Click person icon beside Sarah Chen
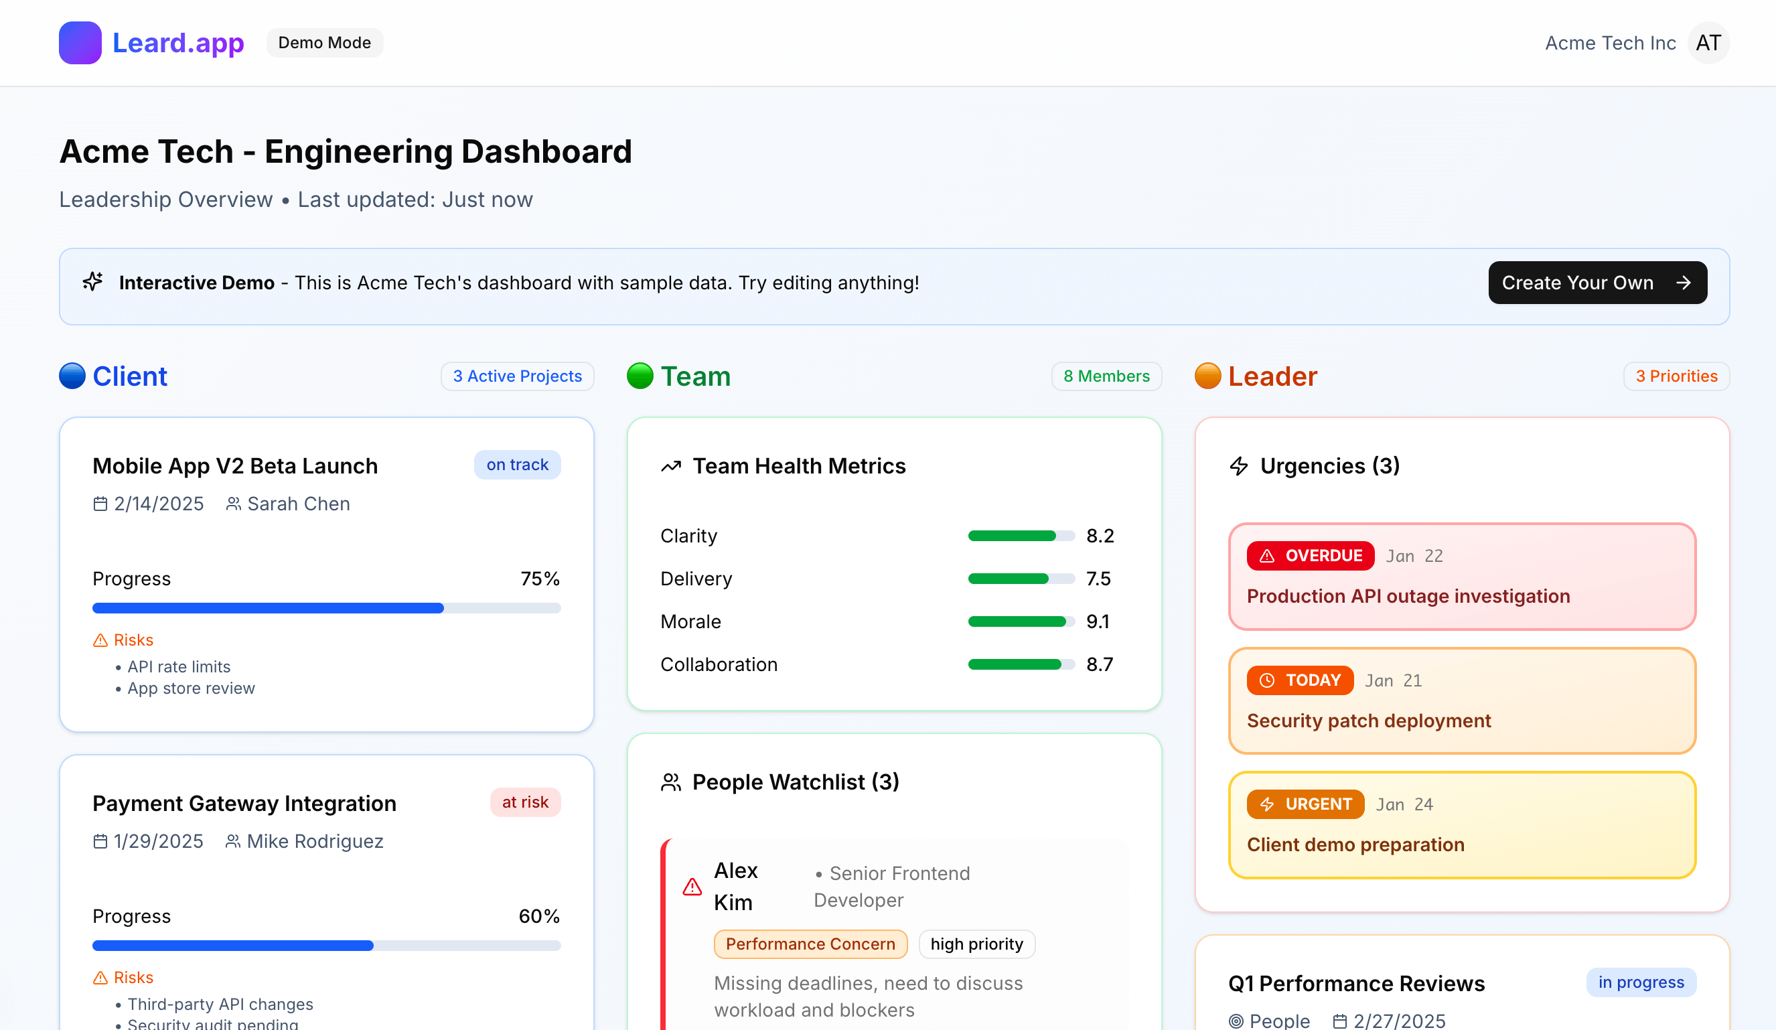Screen dimensions: 1776x1030 click(233, 504)
